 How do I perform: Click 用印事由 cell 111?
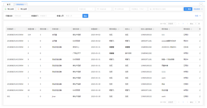pyautogui.click(x=163, y=35)
